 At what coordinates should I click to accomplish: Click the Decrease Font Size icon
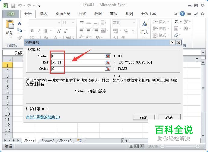coord(65,31)
